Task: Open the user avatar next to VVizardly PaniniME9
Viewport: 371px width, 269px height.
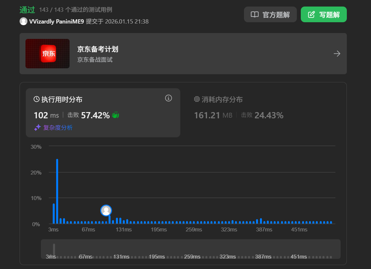Action: tap(24, 21)
